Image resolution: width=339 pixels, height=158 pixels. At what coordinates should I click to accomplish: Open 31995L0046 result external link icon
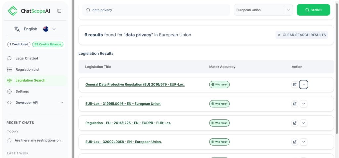[x=295, y=104]
